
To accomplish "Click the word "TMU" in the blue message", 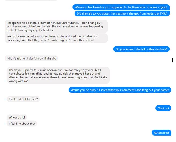I will point(163,13).
